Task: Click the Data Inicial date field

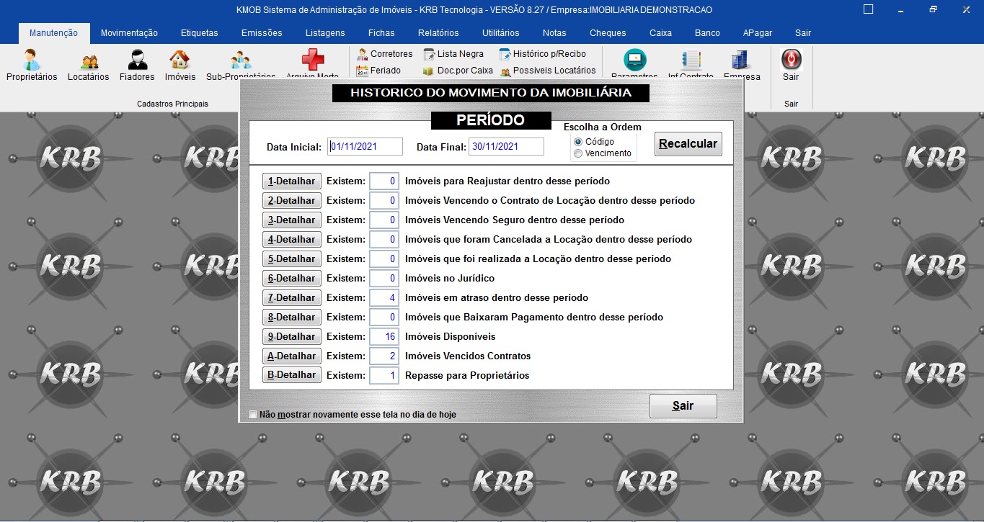Action: [365, 147]
